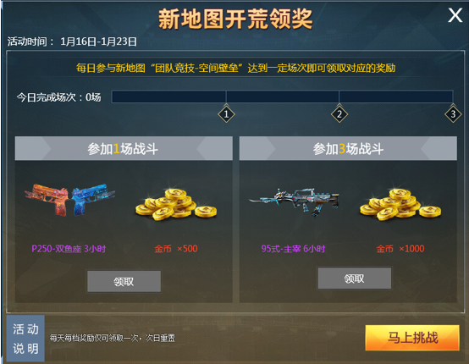Image resolution: width=469 pixels, height=364 pixels.
Task: Close the event dialog with the X
Action: tap(455, 15)
